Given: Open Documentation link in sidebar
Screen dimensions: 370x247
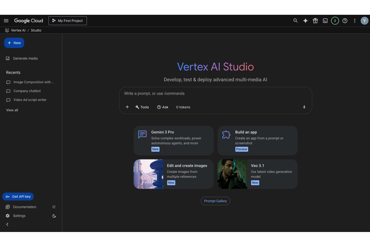Looking at the screenshot, I should click(24, 207).
